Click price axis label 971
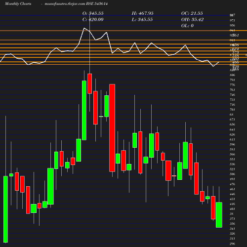 (232, 20)
